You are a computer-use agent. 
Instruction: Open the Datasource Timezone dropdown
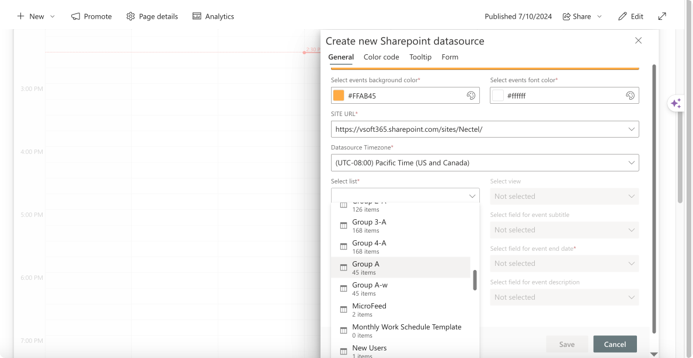pyautogui.click(x=485, y=163)
